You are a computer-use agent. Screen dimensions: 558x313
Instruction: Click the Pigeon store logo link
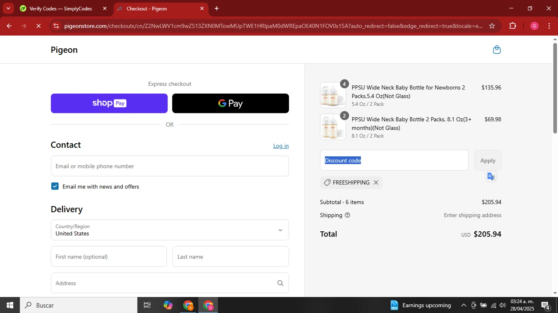(64, 50)
